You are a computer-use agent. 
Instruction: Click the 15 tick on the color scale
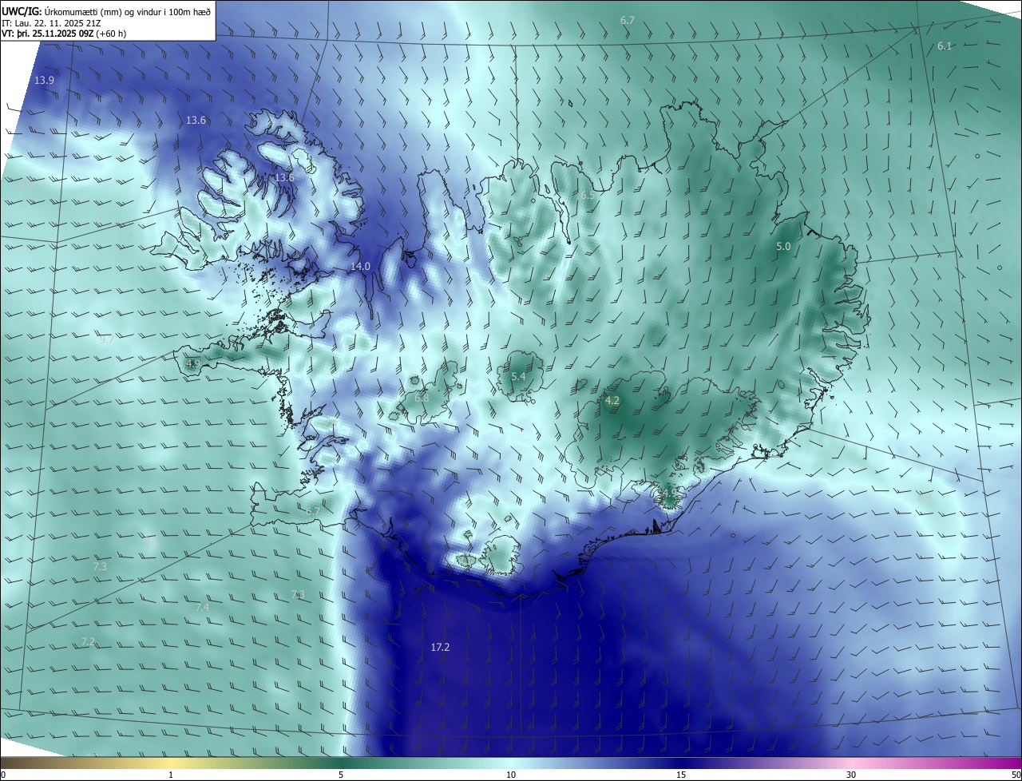click(x=681, y=775)
